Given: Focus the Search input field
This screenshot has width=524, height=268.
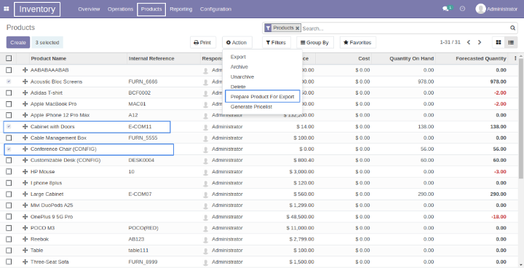Looking at the screenshot, I should point(405,28).
